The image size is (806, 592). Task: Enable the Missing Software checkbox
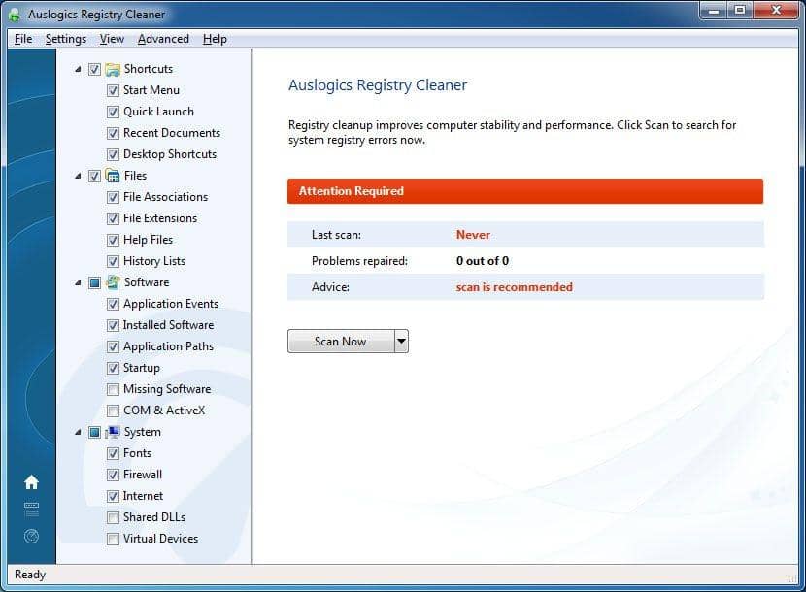114,389
